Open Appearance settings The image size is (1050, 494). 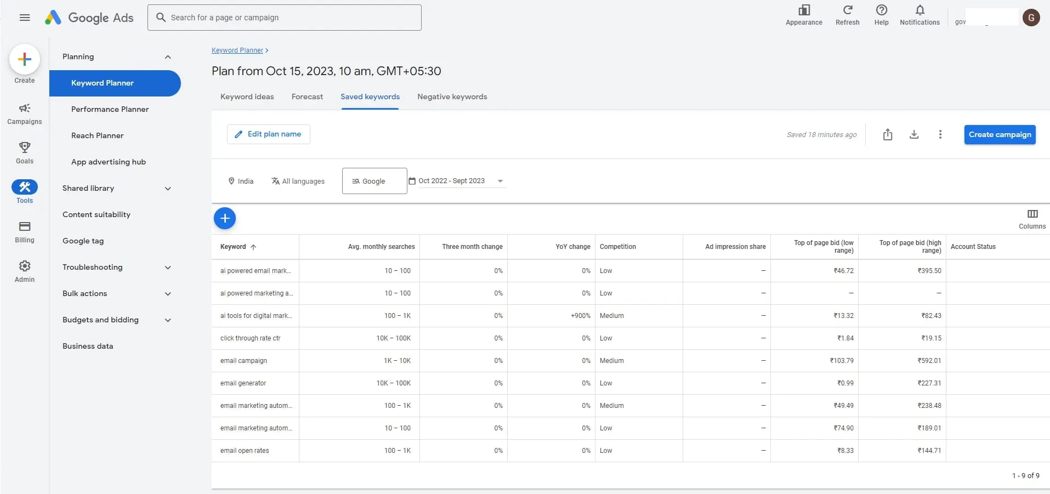point(803,14)
